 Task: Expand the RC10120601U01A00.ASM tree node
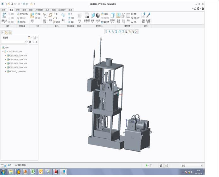click(x=6, y=56)
